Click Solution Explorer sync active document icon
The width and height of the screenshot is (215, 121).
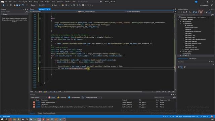[x=193, y=12]
